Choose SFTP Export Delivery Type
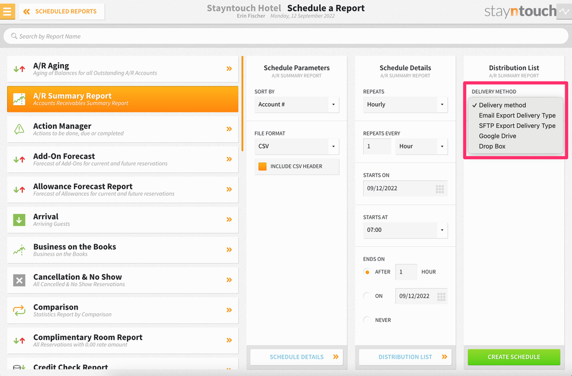 515,126
